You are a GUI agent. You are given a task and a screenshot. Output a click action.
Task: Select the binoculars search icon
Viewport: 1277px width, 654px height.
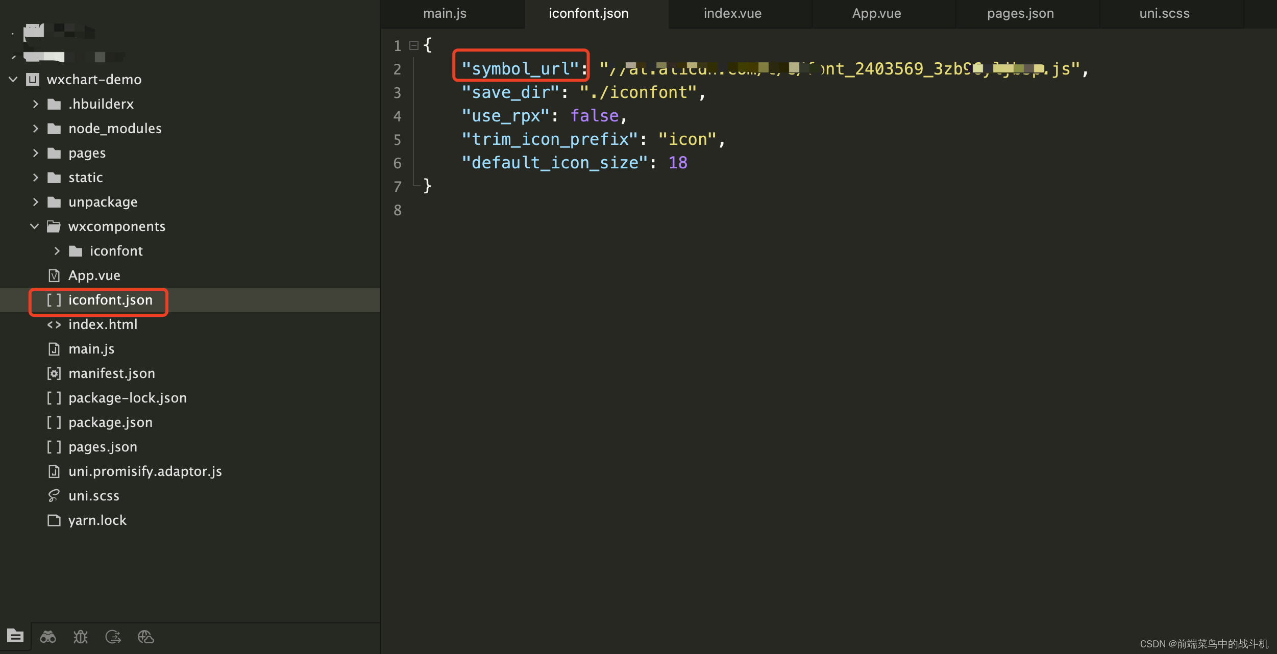coord(47,637)
